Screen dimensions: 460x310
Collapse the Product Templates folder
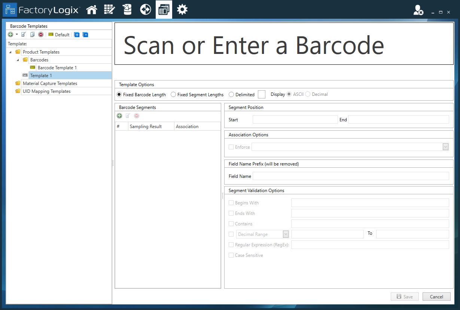click(9, 52)
